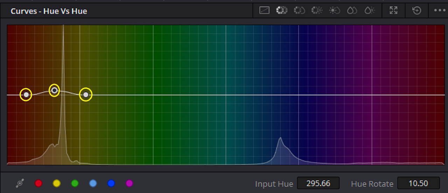
Task: Select Hue Vs Hue curve icon
Action: click(281, 10)
